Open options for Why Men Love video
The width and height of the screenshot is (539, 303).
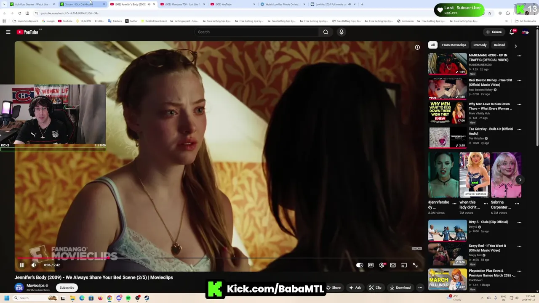[x=519, y=104]
